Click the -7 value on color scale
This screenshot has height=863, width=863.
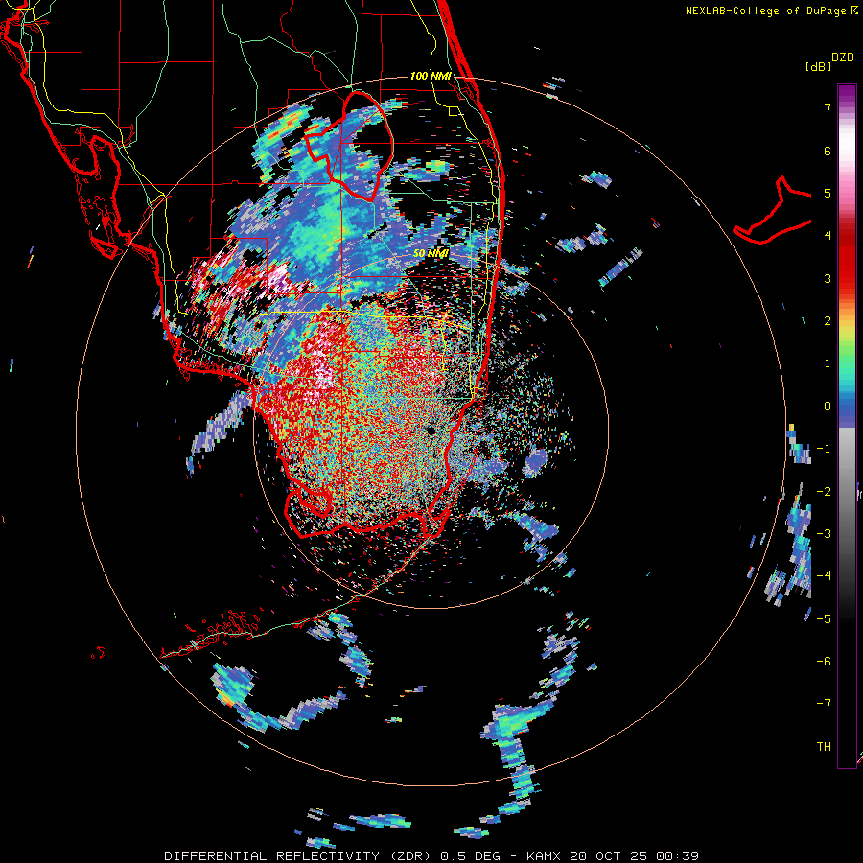click(824, 704)
